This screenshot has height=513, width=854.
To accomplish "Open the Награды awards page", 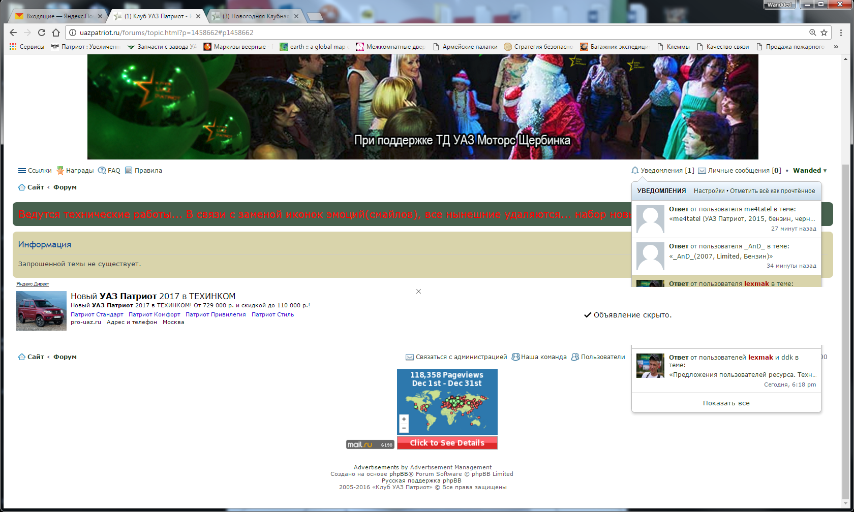I will 75,171.
